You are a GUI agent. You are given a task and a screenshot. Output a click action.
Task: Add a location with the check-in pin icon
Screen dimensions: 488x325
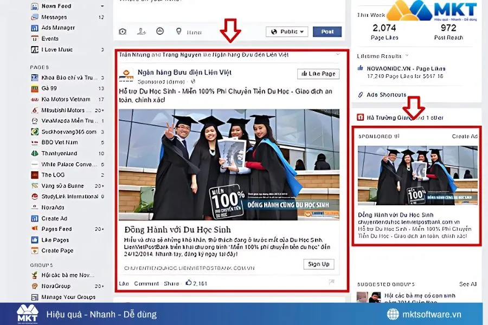point(178,31)
